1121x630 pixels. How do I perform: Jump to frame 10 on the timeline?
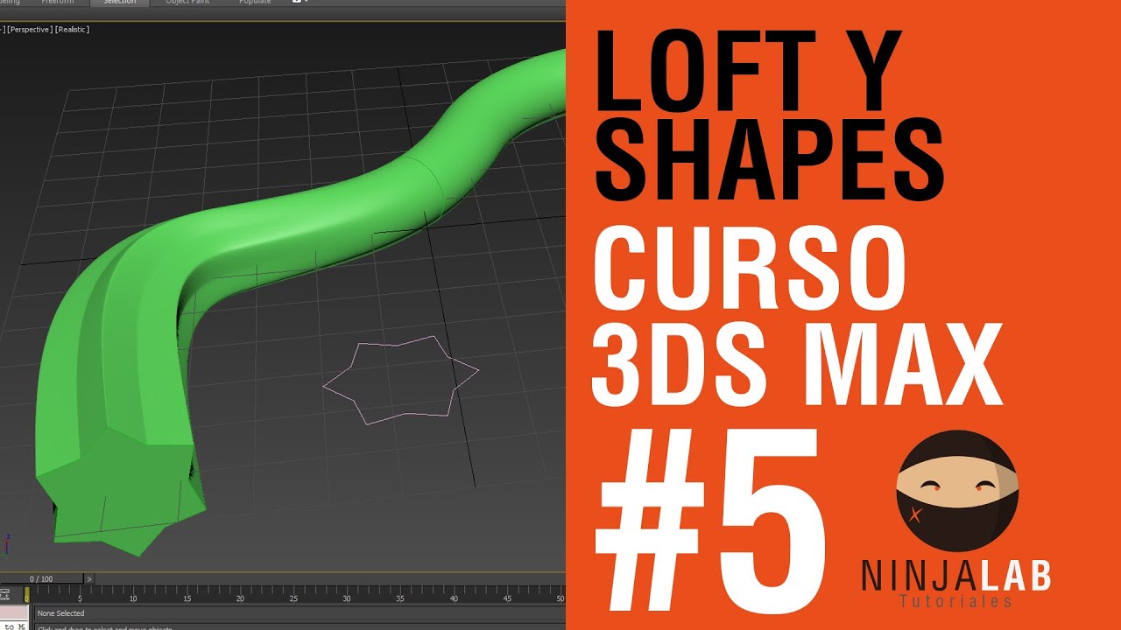pos(133,598)
